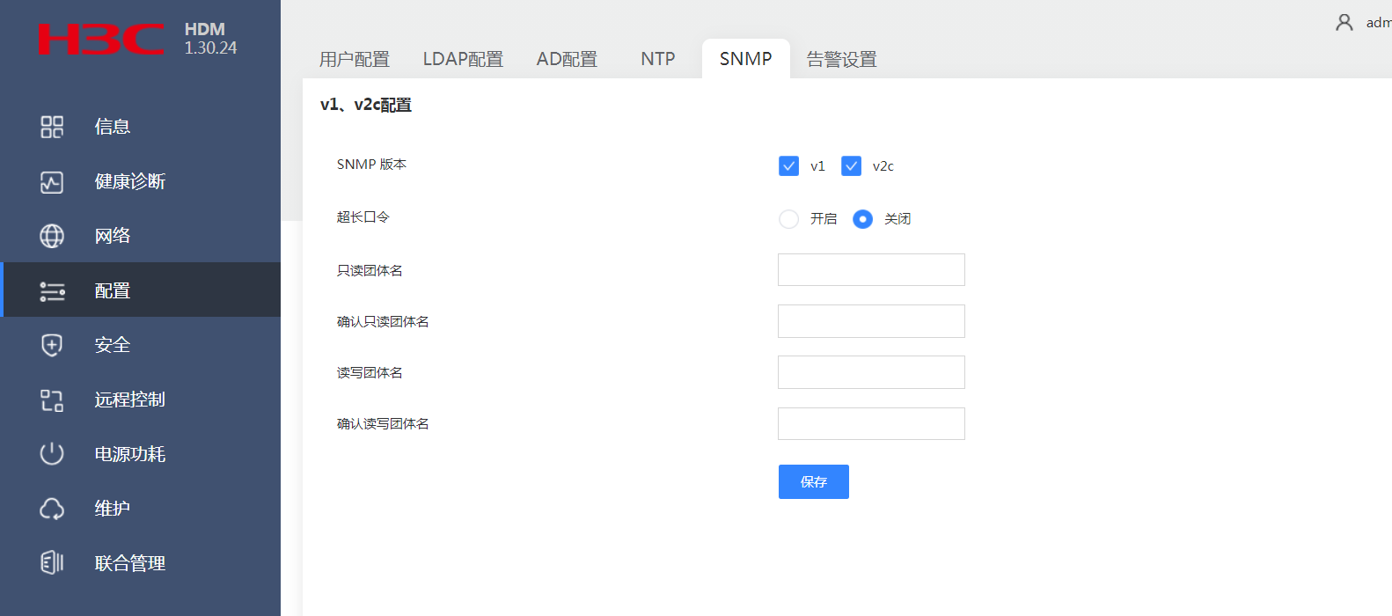Click the Maintenance cloud icon
This screenshot has width=1392, height=616.
[x=52, y=509]
